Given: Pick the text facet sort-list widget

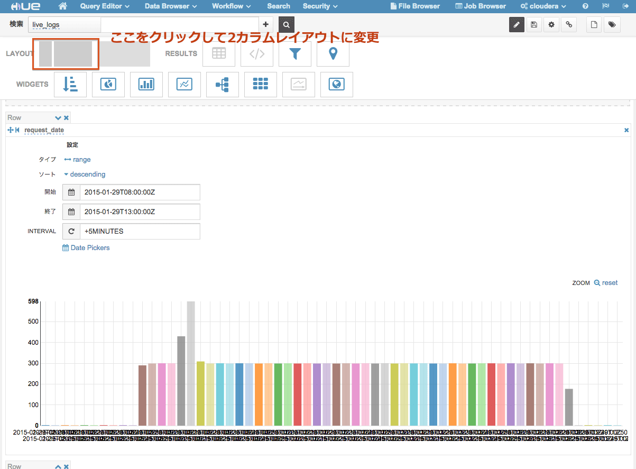Looking at the screenshot, I should click(x=70, y=84).
